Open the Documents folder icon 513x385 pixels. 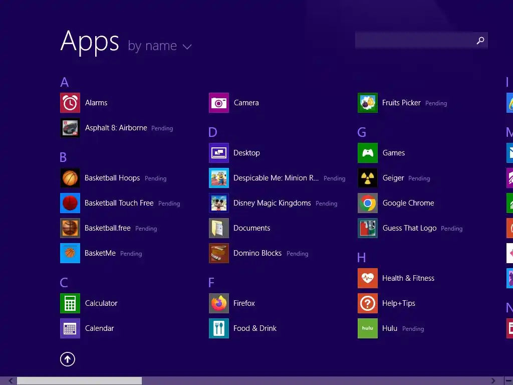[x=219, y=228]
